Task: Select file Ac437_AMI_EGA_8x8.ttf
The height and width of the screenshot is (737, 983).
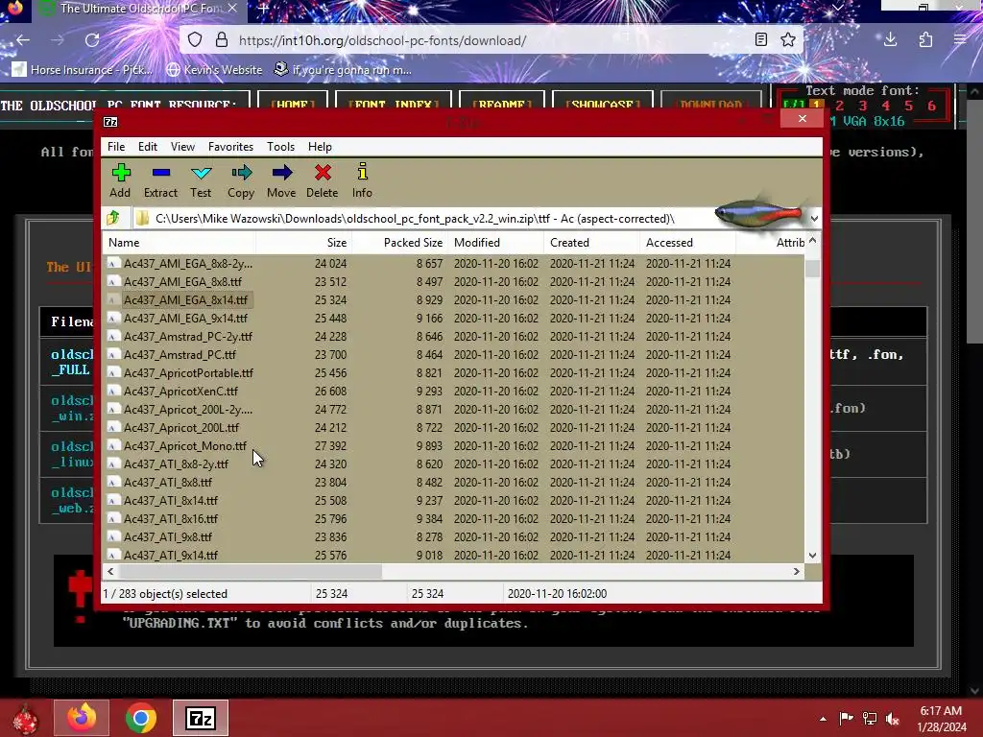Action: click(182, 281)
